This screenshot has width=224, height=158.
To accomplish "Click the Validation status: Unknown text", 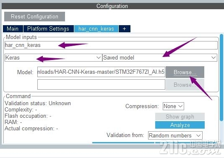I will pos(38,103).
